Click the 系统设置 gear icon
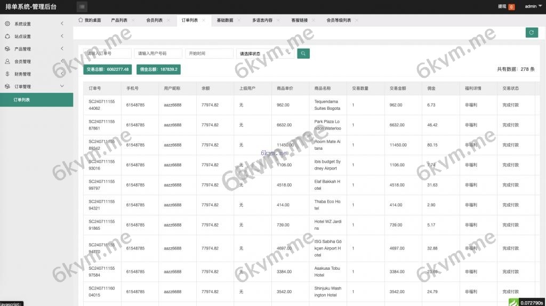Image resolution: width=546 pixels, height=306 pixels. (x=7, y=24)
